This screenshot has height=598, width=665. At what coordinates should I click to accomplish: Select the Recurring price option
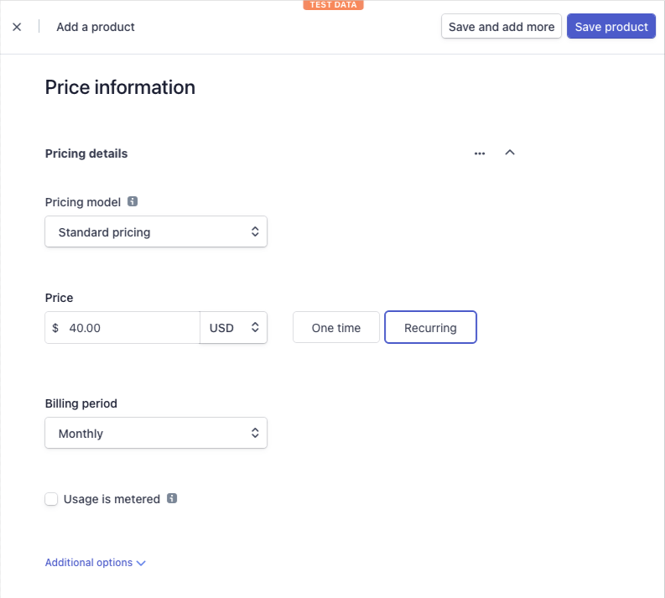tap(430, 327)
